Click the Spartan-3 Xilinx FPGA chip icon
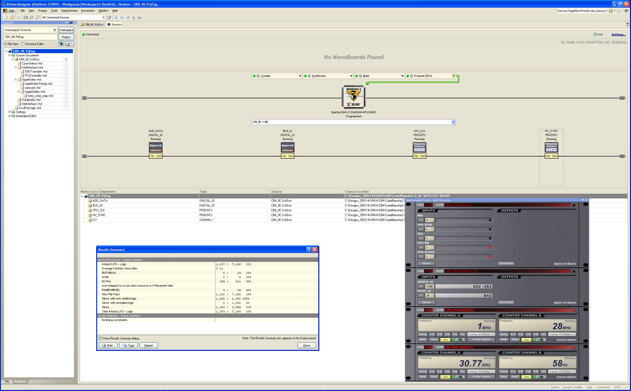The width and height of the screenshot is (631, 391). tap(353, 97)
